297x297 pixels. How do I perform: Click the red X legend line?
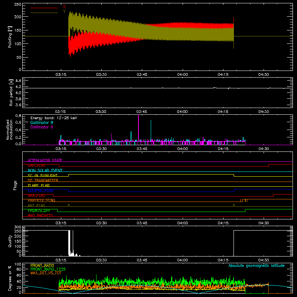coord(44,8)
